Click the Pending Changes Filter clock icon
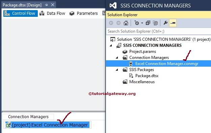Screen dimensions: 211x133 (x=137, y=23)
